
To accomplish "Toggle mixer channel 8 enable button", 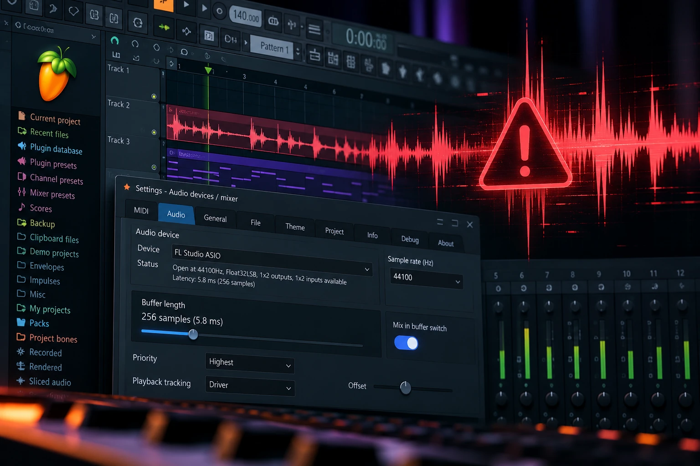I will pyautogui.click(x=575, y=287).
